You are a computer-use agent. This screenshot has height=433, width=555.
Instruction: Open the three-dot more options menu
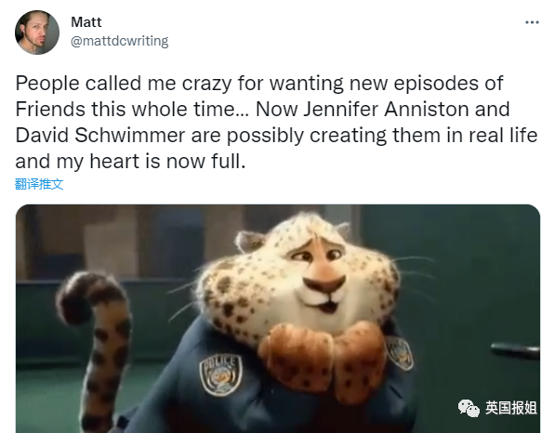click(x=532, y=22)
